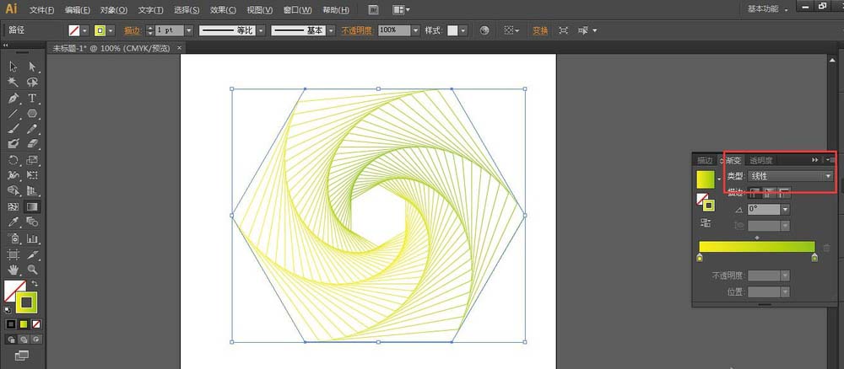This screenshot has height=369, width=844.
Task: Select the Line Segment tool
Action: [x=14, y=114]
